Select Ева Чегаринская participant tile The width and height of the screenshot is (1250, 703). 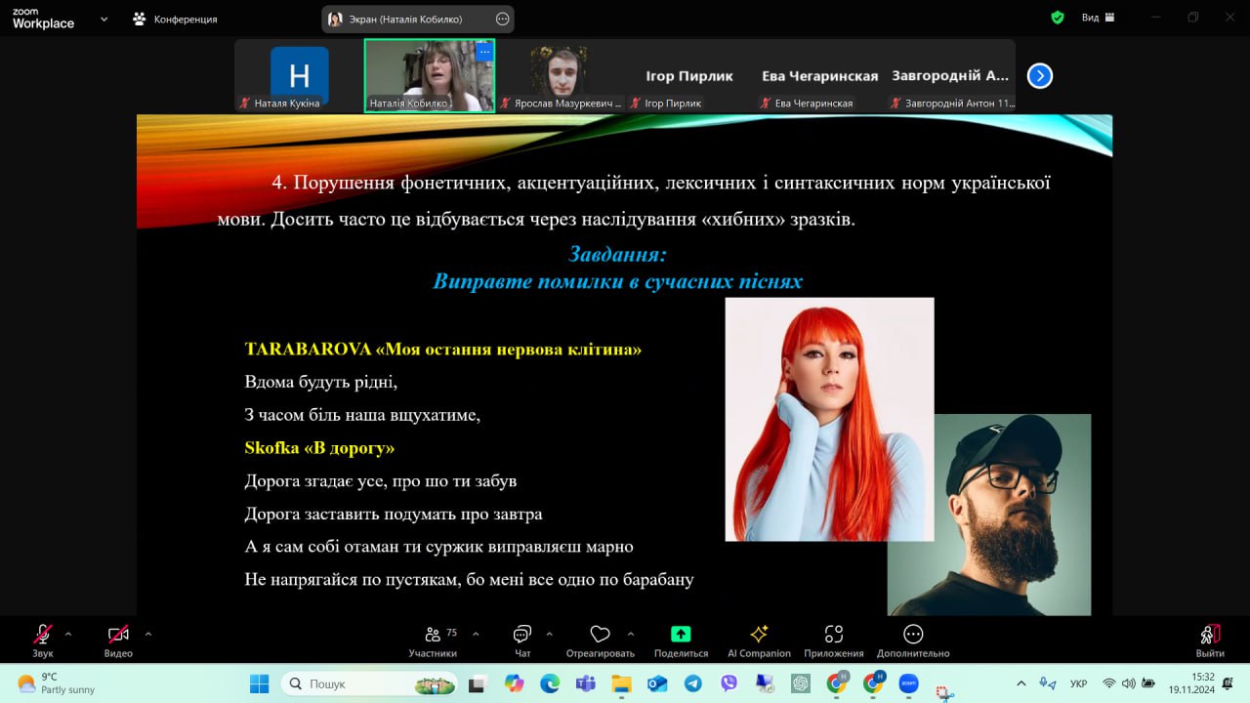point(820,75)
